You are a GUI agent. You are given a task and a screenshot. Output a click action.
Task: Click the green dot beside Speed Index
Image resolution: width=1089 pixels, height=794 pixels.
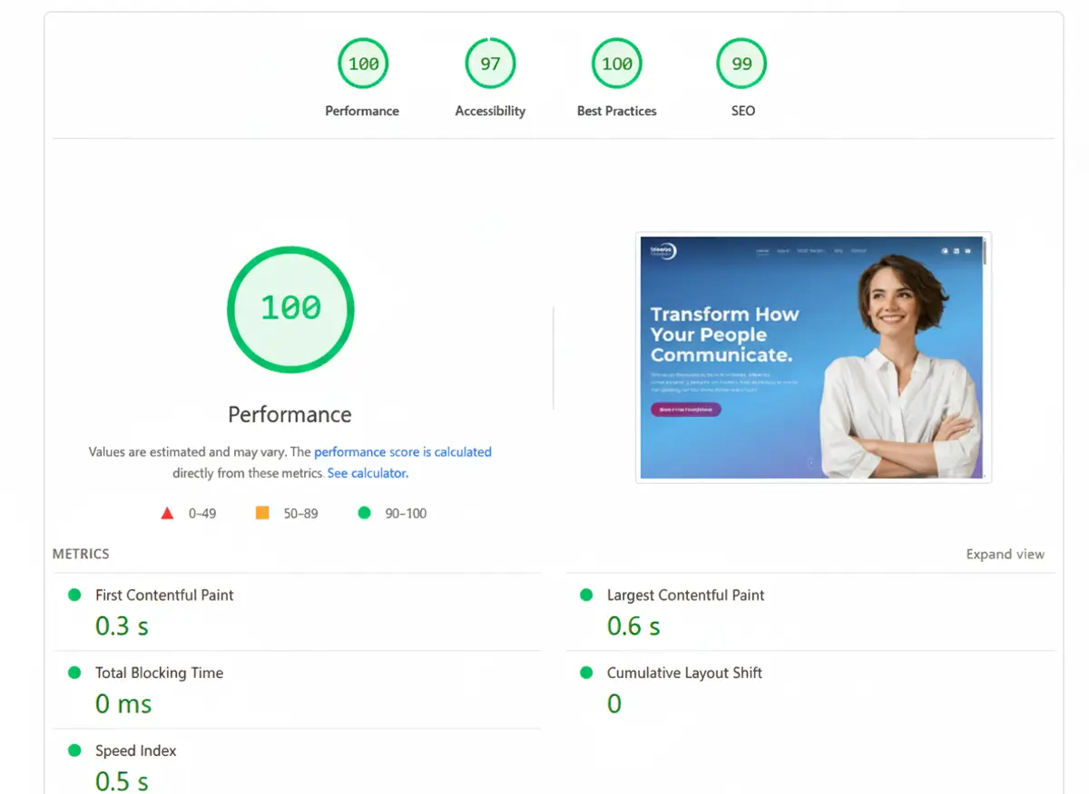(x=74, y=750)
